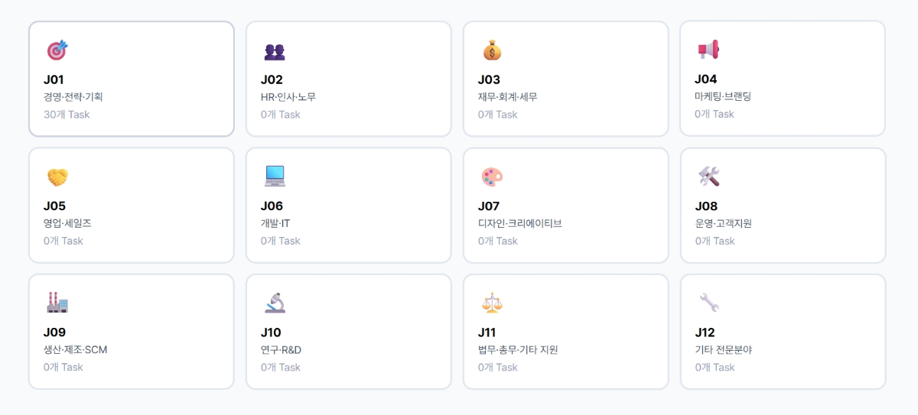
Task: Click the hammer and wrench icon on J08
Action: point(709,177)
